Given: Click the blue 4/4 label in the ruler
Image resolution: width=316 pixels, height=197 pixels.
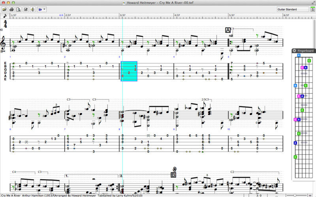Looking at the screenshot, I should pyautogui.click(x=61, y=15).
